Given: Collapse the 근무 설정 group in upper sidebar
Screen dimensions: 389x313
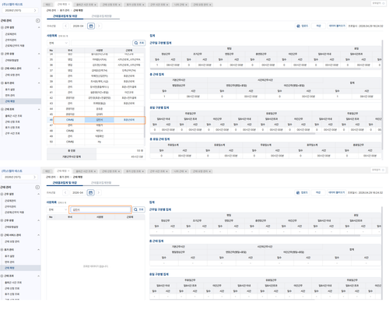Looking at the screenshot, I should tap(39, 27).
